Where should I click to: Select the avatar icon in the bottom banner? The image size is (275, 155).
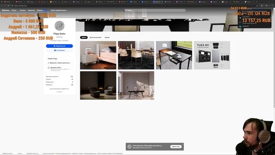point(130,146)
